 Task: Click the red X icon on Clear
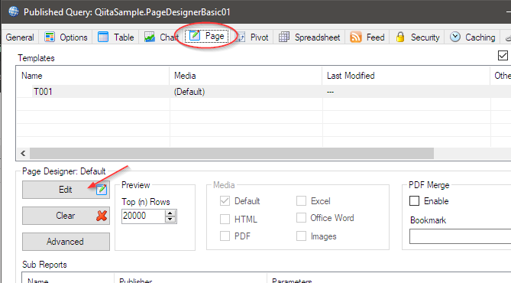click(102, 216)
